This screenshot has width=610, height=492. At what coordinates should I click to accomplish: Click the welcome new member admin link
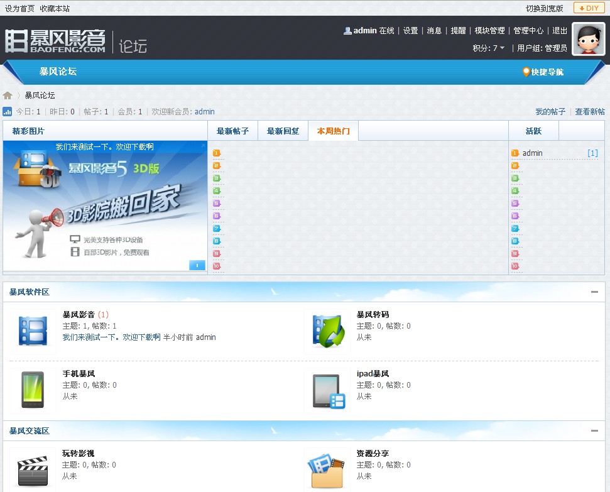point(205,112)
